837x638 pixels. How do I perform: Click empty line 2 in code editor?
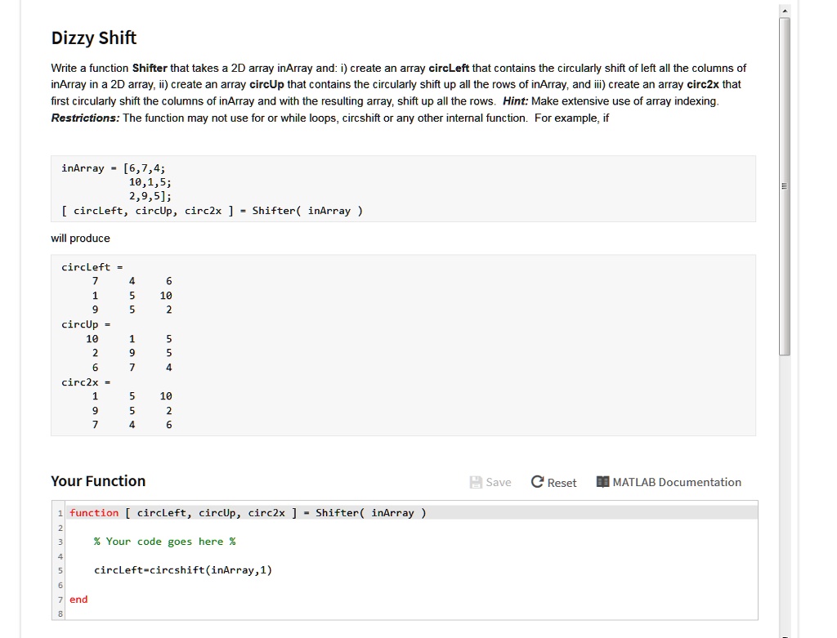[x=412, y=528]
